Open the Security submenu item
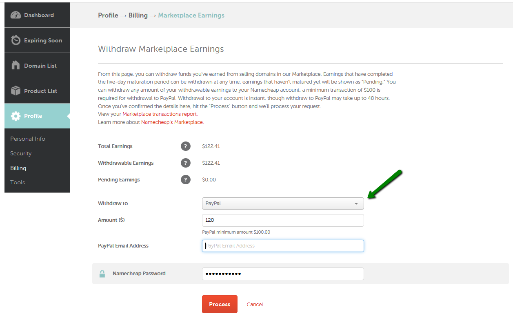This screenshot has width=513, height=316. tap(21, 153)
